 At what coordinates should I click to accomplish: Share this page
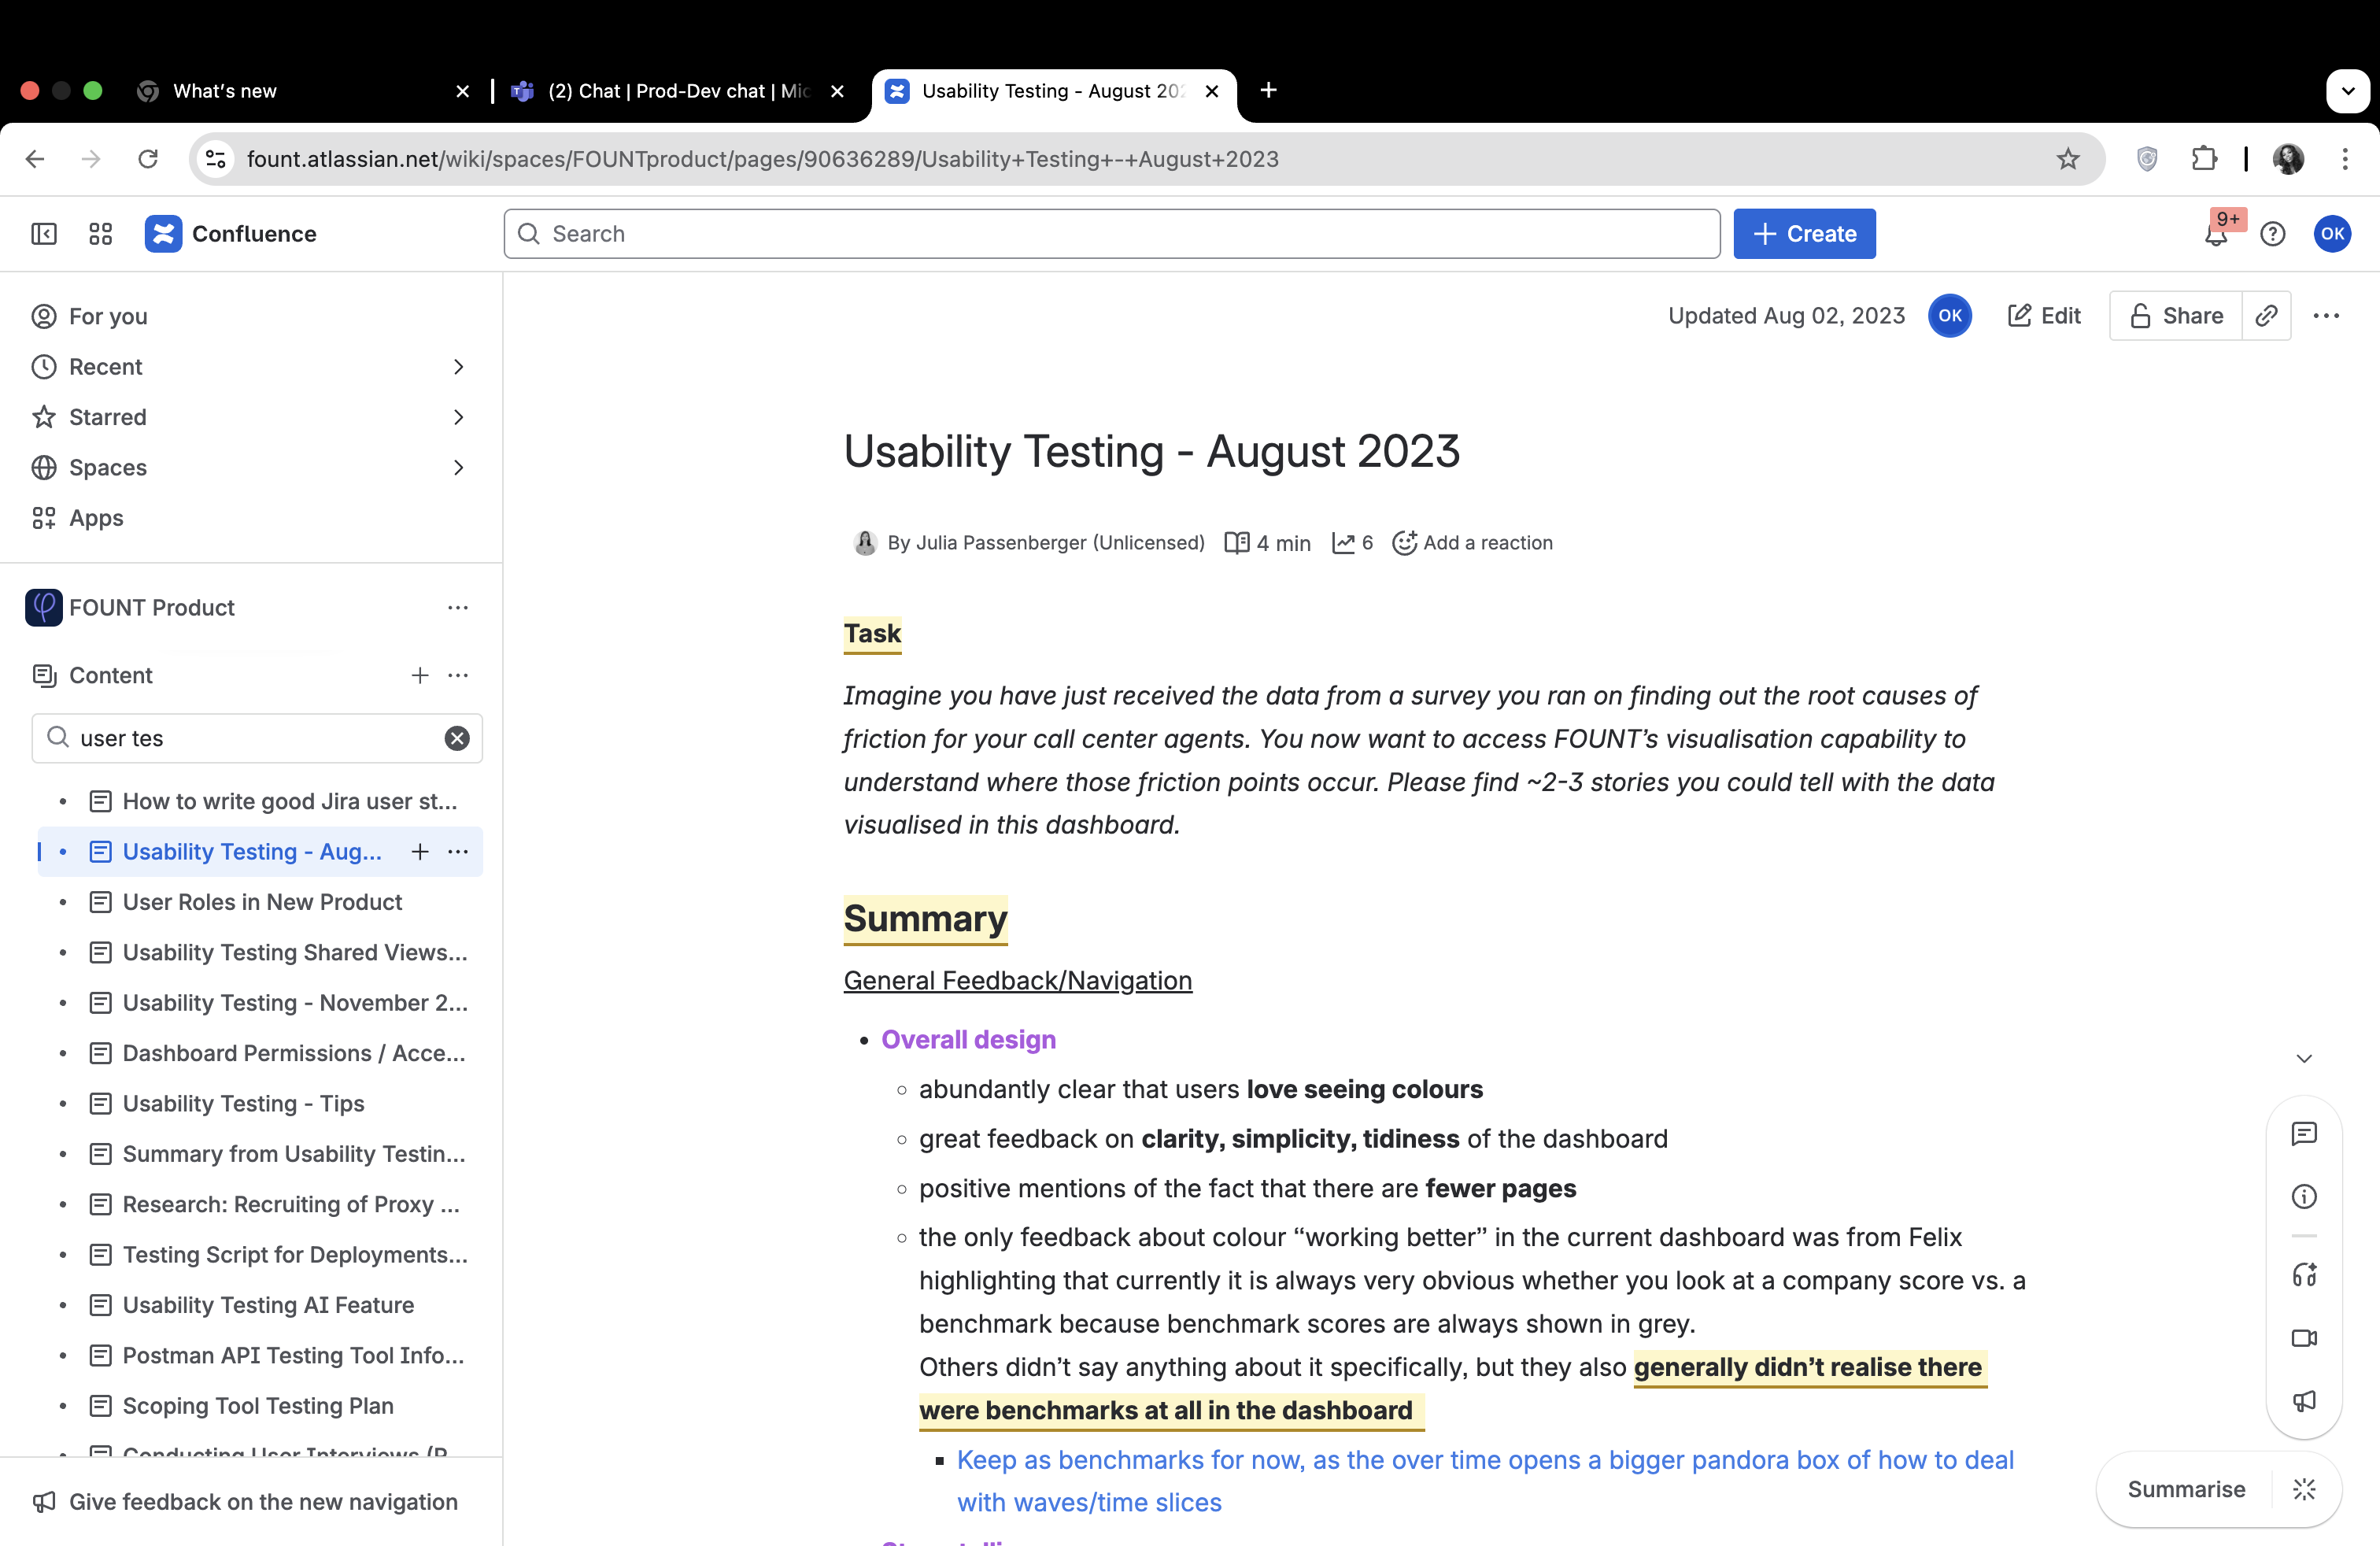coord(2176,315)
